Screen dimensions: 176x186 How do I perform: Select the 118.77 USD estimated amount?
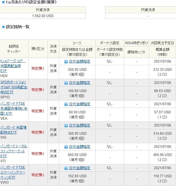point(163,176)
